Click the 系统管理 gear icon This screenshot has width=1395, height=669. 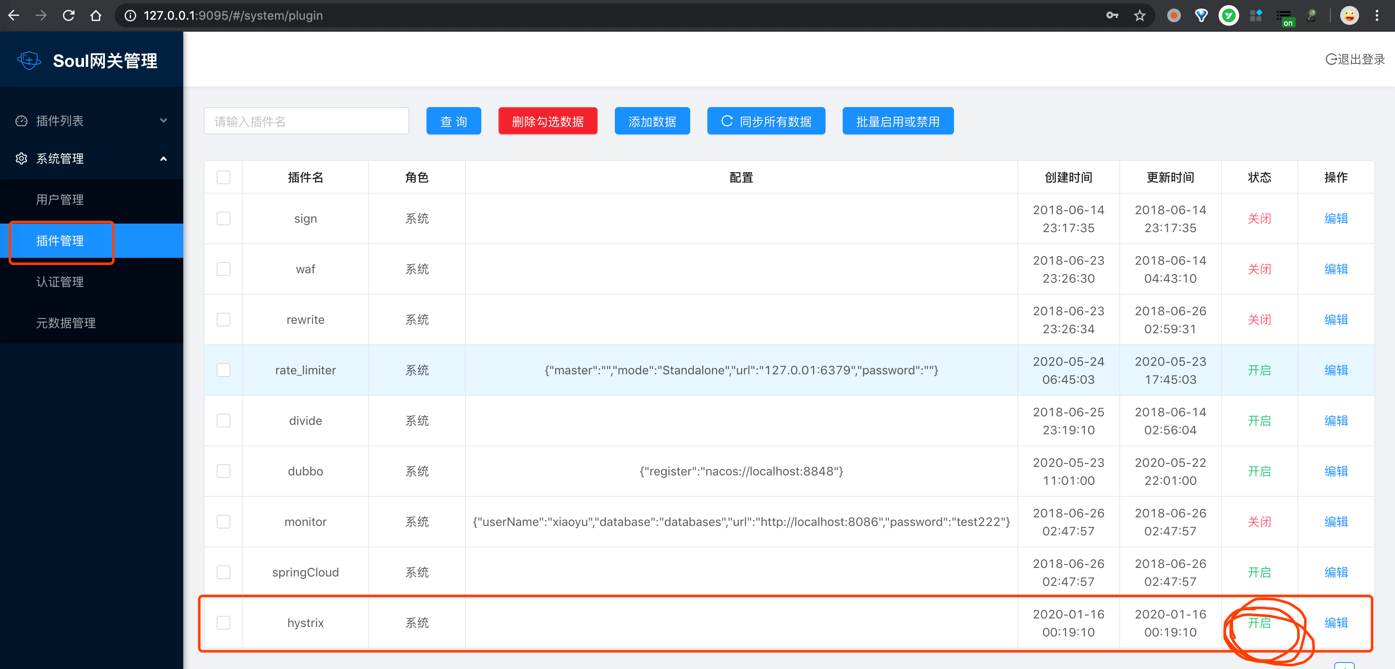click(x=21, y=158)
